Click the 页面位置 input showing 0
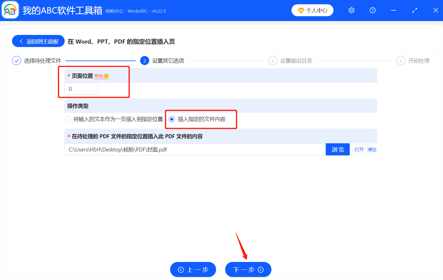443x280 pixels. coord(81,89)
